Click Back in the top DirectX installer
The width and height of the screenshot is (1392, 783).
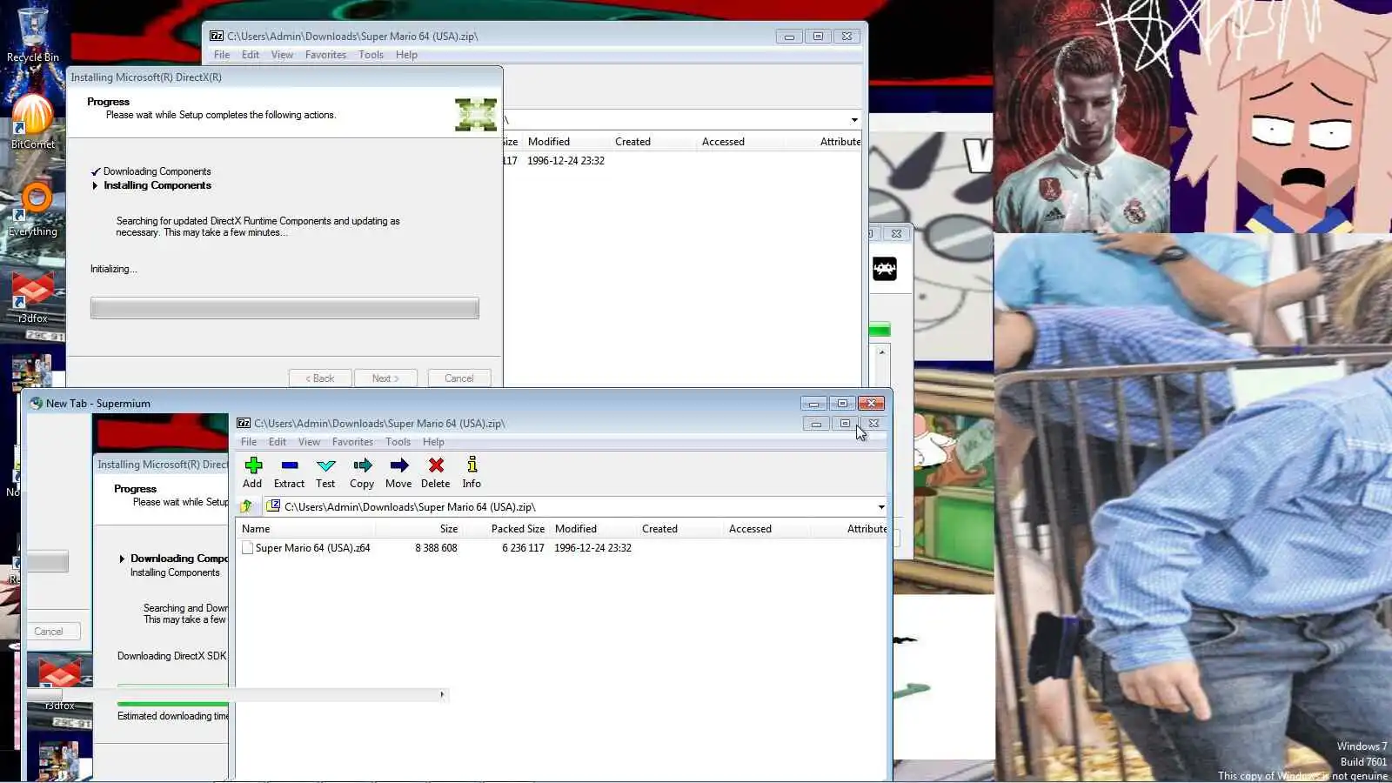point(320,378)
